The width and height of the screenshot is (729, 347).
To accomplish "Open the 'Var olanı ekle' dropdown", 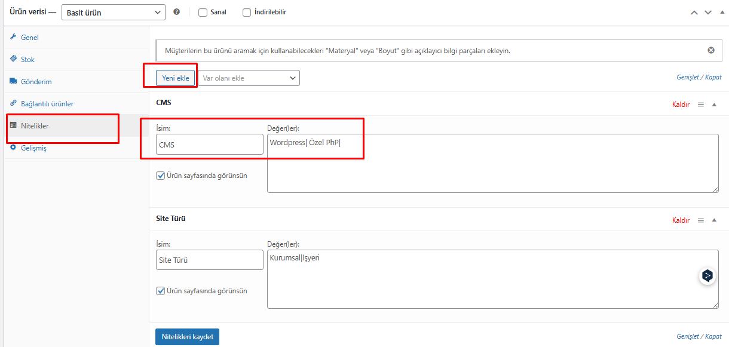I will tap(249, 78).
